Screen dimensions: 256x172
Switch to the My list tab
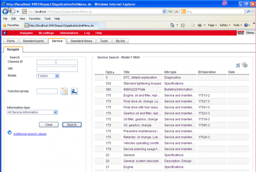coord(120,41)
